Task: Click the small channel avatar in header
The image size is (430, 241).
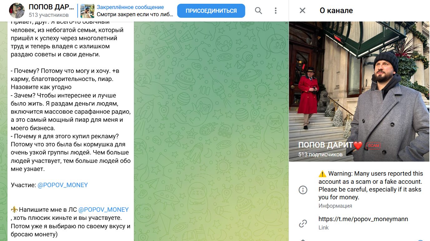Action: [x=17, y=11]
